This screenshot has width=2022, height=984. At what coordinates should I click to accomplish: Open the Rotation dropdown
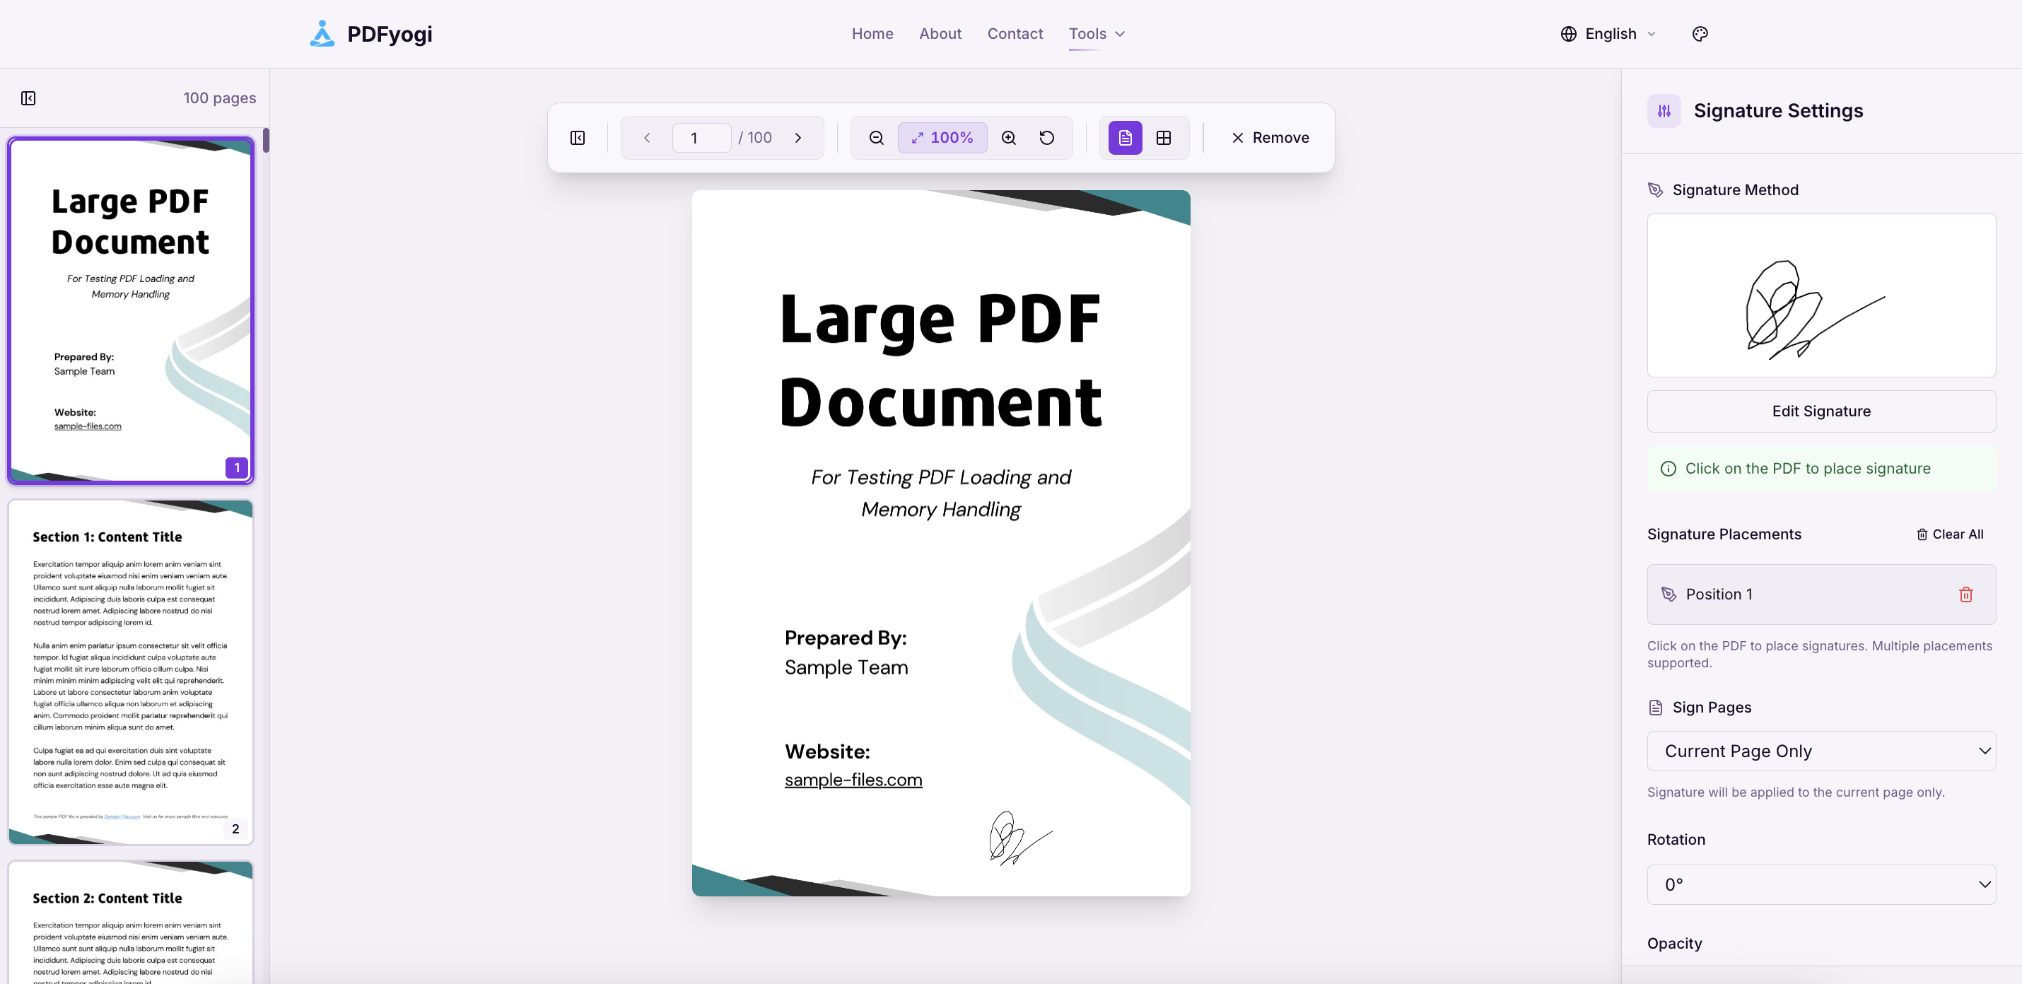[1821, 884]
